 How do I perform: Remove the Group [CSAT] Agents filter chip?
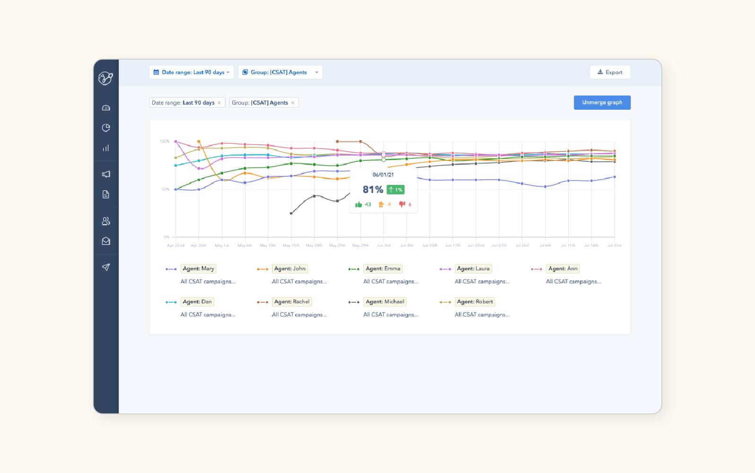pyautogui.click(x=293, y=103)
